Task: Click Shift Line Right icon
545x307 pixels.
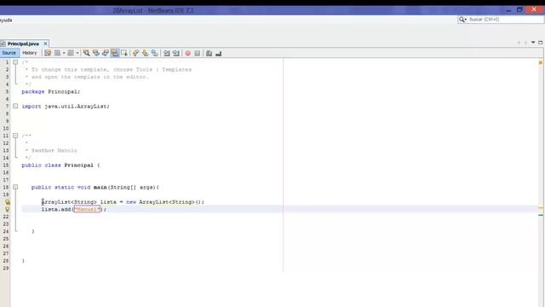Action: tap(176, 53)
